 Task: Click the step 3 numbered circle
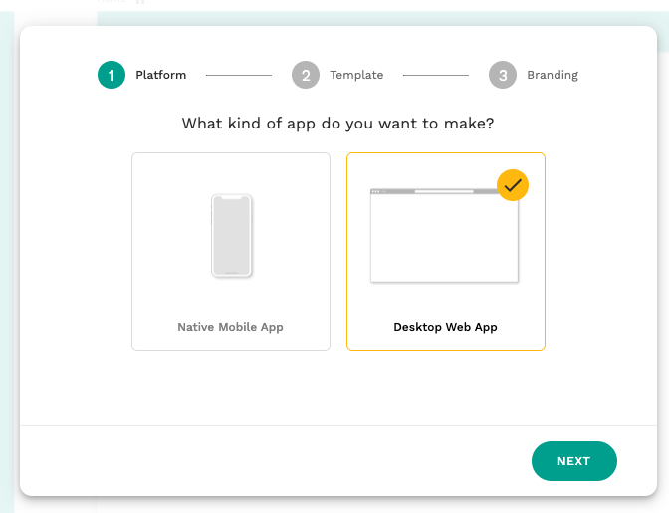point(503,75)
